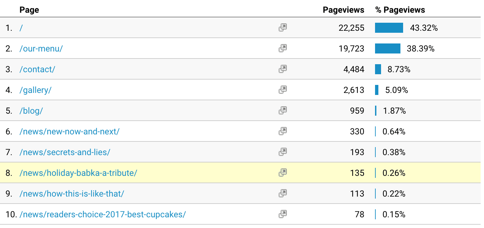Select the highlighted /news/holiday-babka-a-tribute/ row

pos(79,173)
